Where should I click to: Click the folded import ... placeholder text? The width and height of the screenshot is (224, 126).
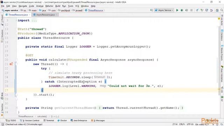[x=34, y=20]
